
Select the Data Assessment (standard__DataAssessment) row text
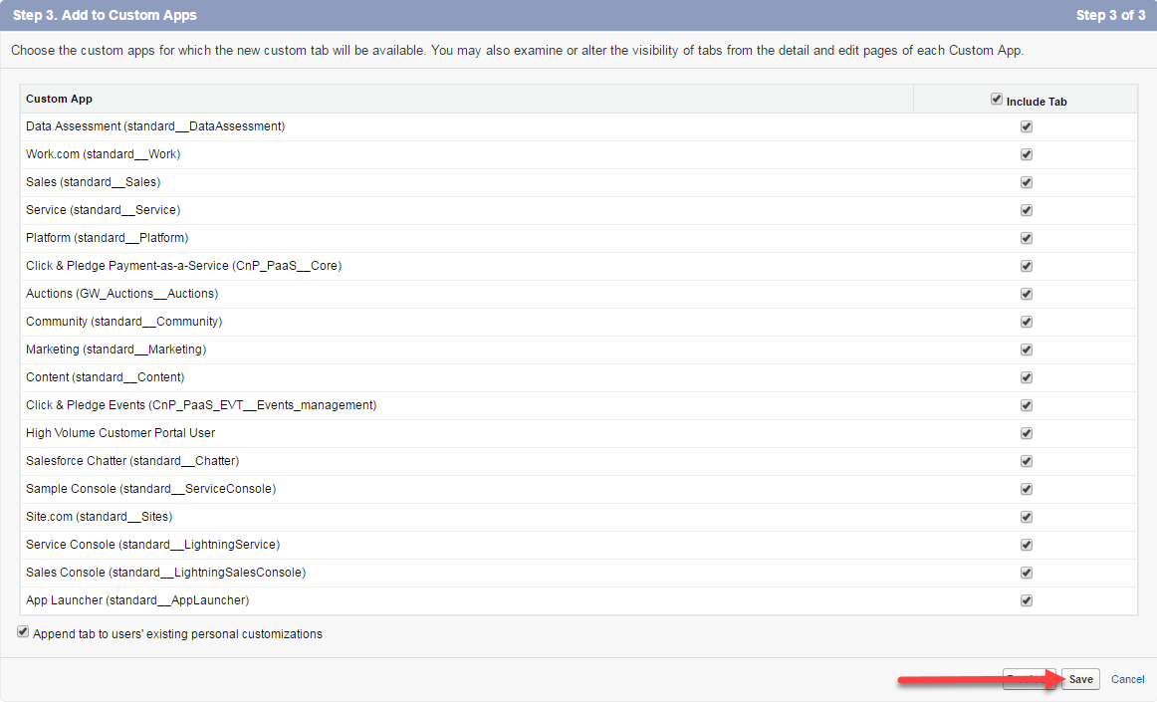155,126
